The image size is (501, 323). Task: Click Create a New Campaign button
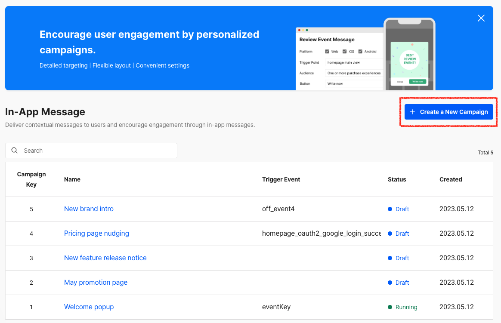[x=448, y=112]
